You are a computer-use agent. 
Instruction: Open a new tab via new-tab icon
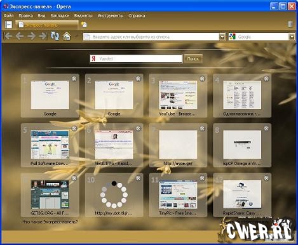[84, 25]
